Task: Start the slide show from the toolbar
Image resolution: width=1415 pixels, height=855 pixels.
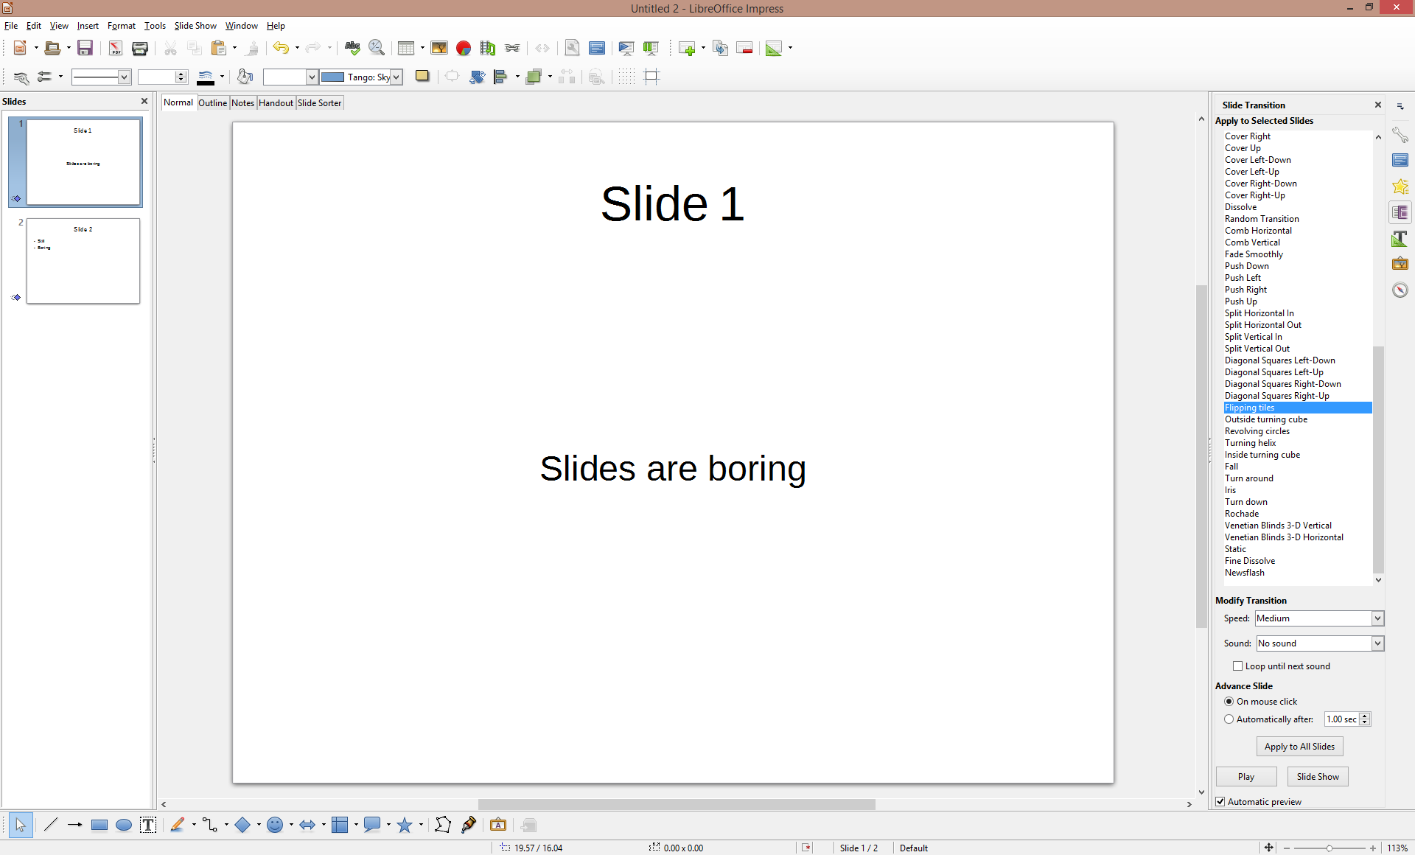Action: [x=626, y=48]
